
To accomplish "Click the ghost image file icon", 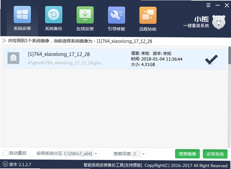I will [x=14, y=58].
